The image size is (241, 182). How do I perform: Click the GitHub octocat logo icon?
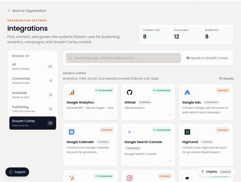pyautogui.click(x=130, y=93)
